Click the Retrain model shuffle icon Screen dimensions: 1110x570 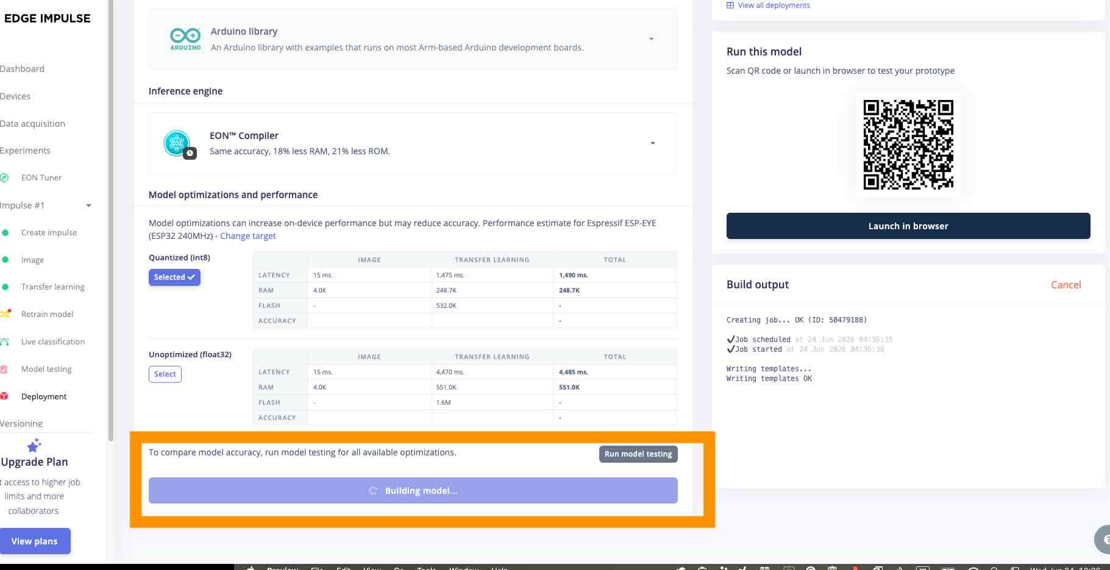5,314
